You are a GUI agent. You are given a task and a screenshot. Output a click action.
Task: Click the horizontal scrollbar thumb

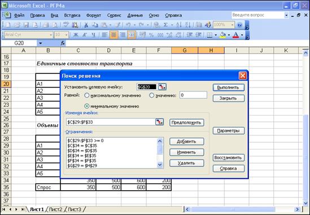(x=233, y=209)
